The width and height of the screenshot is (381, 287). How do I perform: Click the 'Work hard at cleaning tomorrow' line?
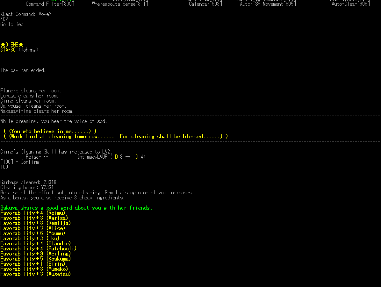click(115, 136)
